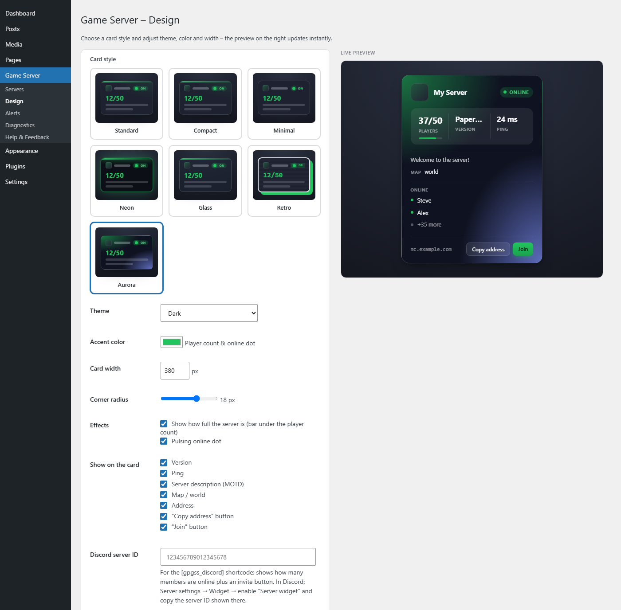Disable the "Join" button checkbox
Viewport: 621px width, 610px height.
(164, 527)
